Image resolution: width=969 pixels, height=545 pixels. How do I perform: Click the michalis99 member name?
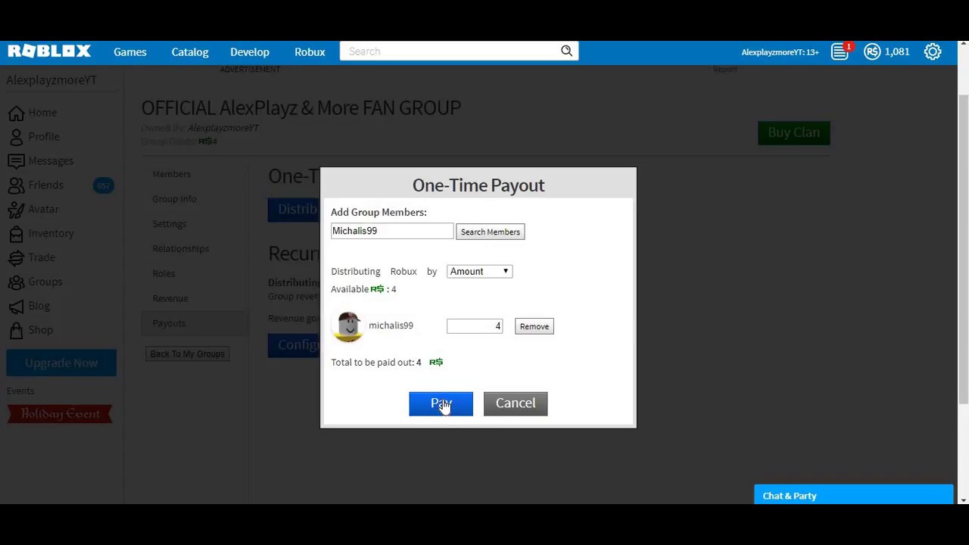[x=391, y=325]
